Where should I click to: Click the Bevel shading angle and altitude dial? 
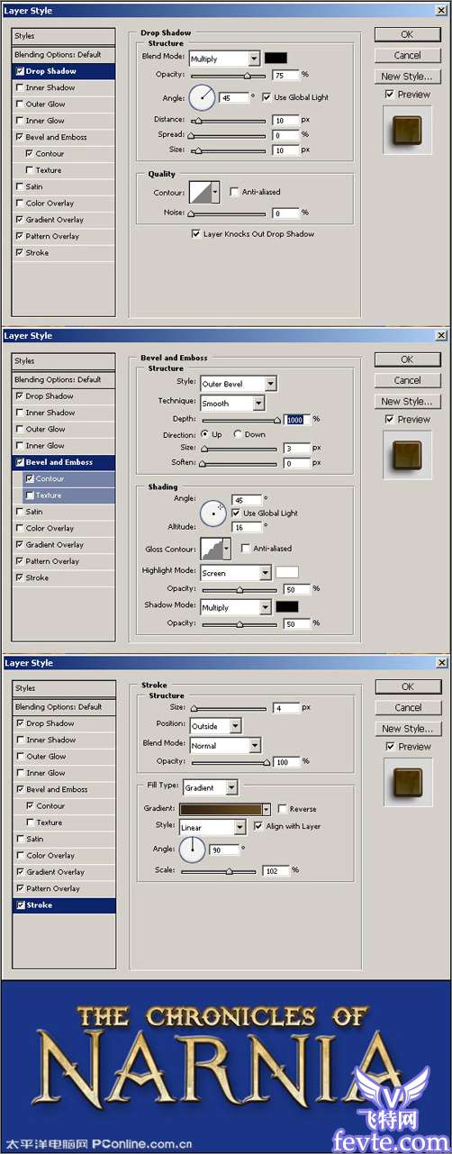(213, 513)
